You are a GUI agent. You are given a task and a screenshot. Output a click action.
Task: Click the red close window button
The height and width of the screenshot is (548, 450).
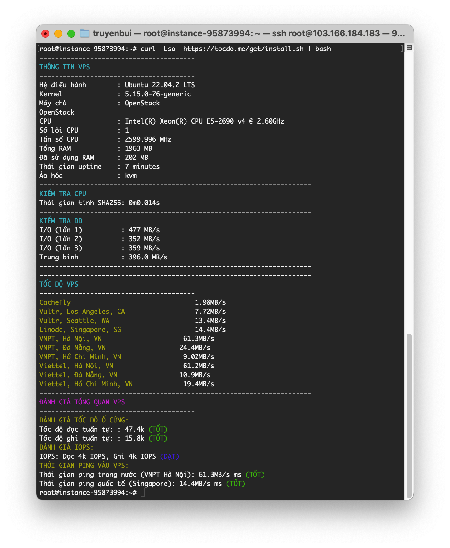pos(45,34)
